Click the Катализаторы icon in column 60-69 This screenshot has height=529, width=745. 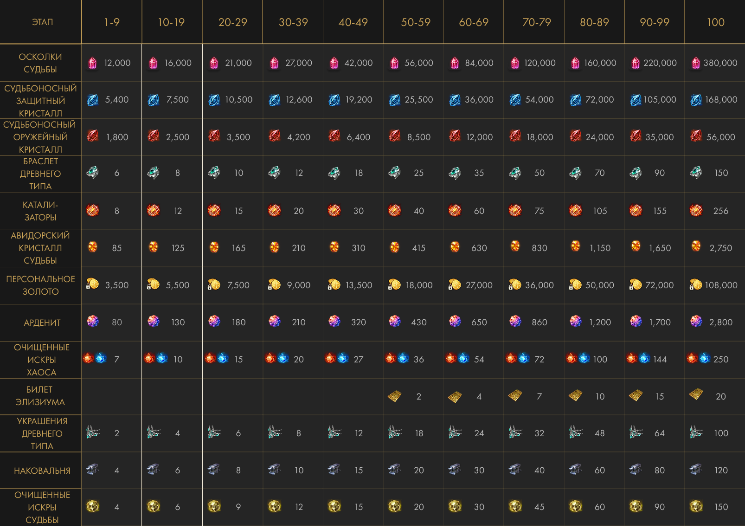pos(455,211)
